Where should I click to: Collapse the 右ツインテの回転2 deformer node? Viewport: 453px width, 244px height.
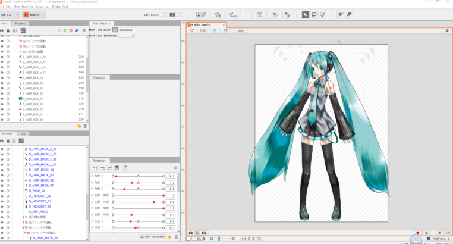point(26,233)
